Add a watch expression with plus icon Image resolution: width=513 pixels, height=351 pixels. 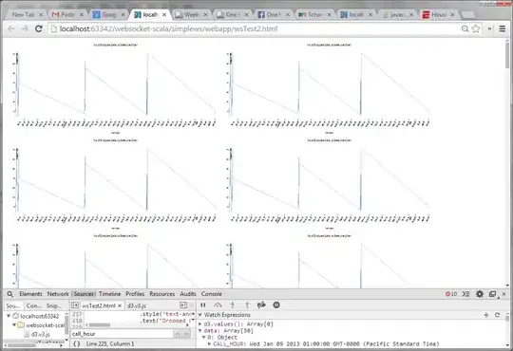486,315
